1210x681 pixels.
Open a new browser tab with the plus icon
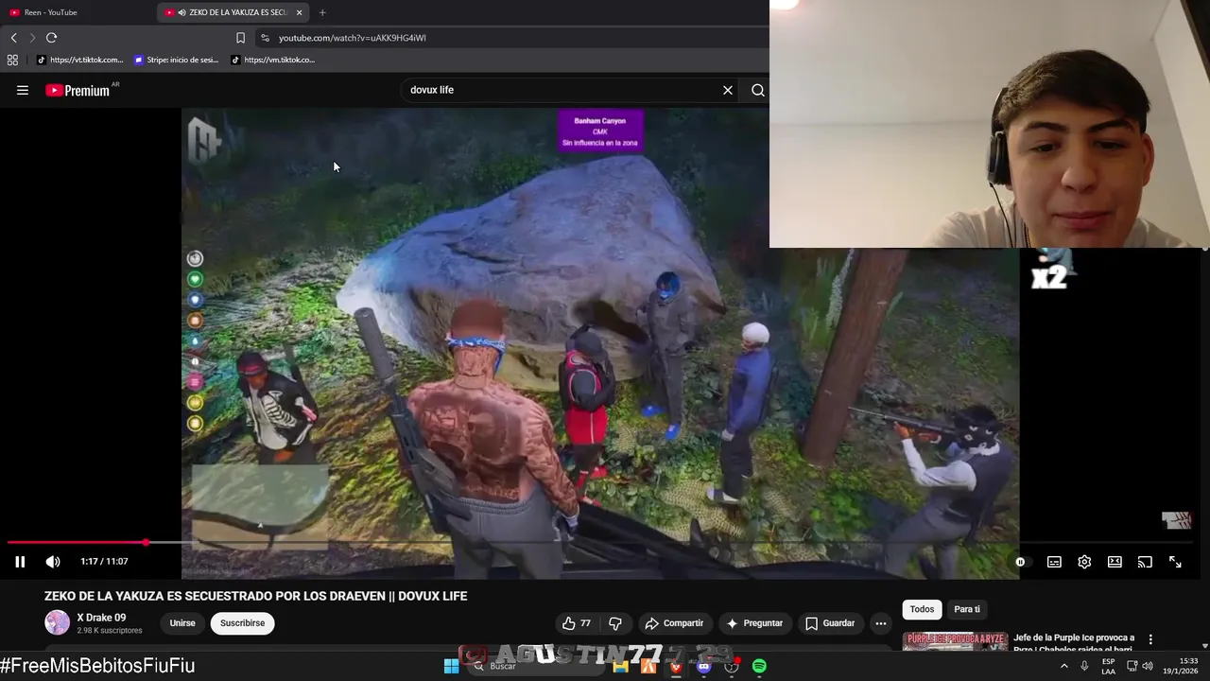click(x=322, y=12)
